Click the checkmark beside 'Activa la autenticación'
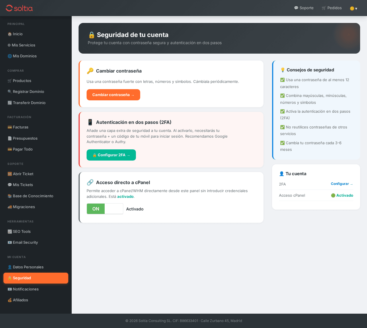367x328 pixels. click(x=282, y=111)
